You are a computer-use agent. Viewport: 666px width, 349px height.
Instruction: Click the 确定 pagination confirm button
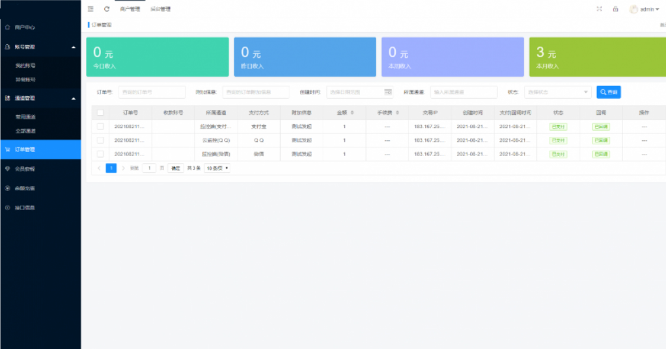(176, 168)
